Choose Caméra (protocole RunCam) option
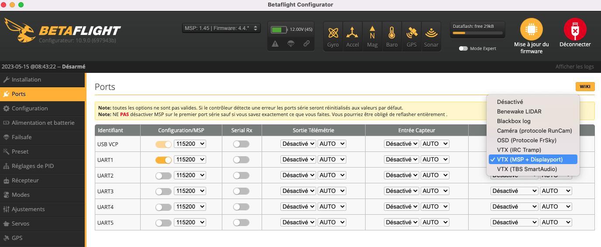 533,130
